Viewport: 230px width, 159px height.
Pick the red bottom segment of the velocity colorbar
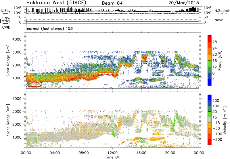pyautogui.click(x=210, y=142)
